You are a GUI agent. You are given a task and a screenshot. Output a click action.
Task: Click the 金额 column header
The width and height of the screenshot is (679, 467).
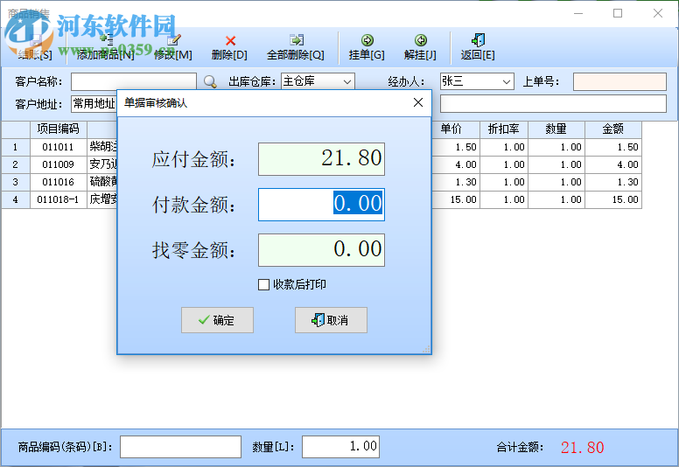613,129
